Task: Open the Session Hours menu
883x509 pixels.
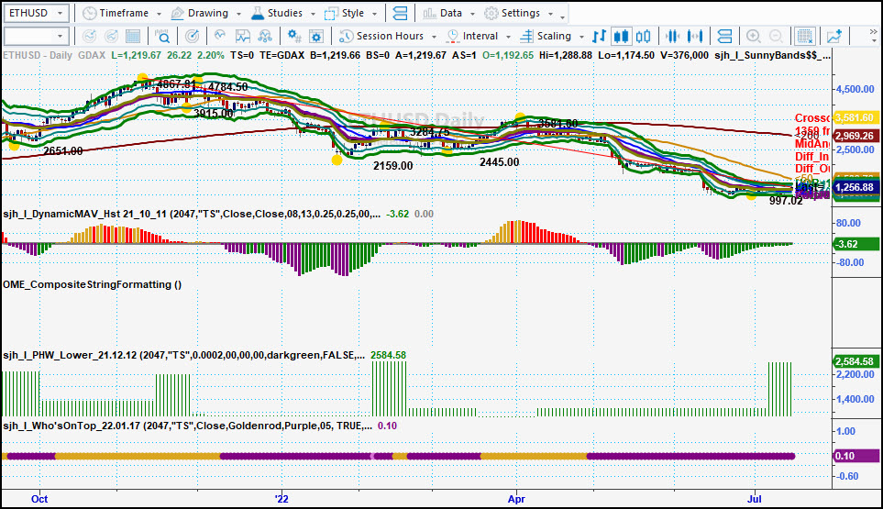Action: 381,36
